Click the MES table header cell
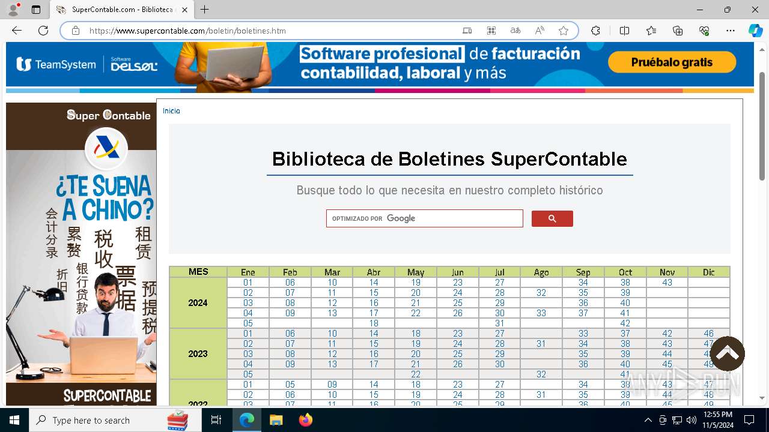The height and width of the screenshot is (432, 769). coord(198,272)
